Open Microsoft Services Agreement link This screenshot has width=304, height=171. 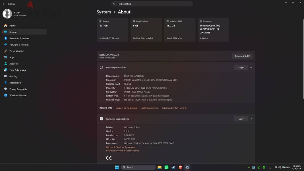(121, 147)
